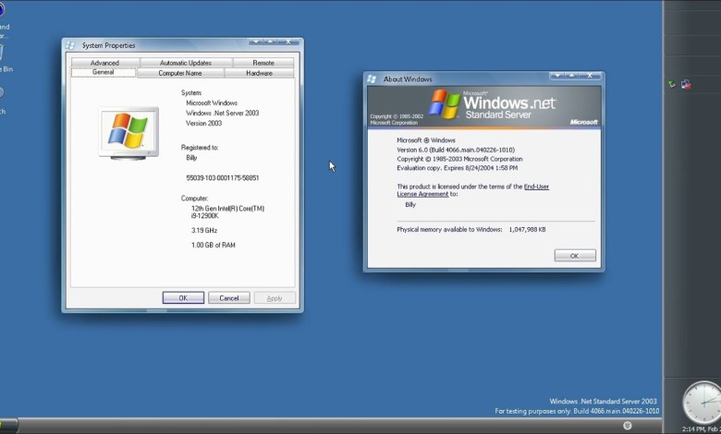Image resolution: width=721 pixels, height=434 pixels.
Task: Click the green safely-remove-hardware sidebar icon
Action: coord(672,84)
